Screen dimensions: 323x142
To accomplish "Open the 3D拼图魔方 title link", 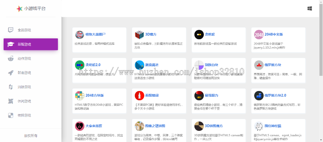I will click(x=214, y=126).
